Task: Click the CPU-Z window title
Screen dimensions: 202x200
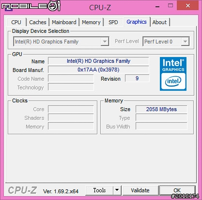Action: click(100, 7)
